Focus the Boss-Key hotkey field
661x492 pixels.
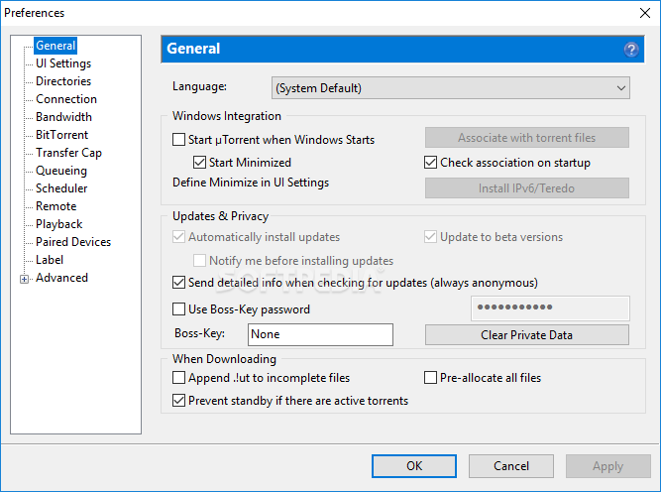[320, 334]
